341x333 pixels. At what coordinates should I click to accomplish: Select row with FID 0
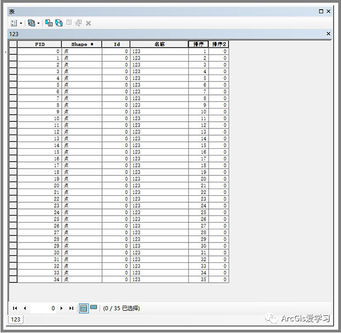[13, 51]
